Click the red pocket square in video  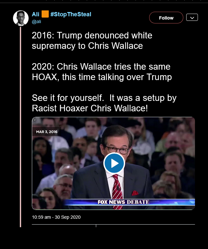(135, 193)
